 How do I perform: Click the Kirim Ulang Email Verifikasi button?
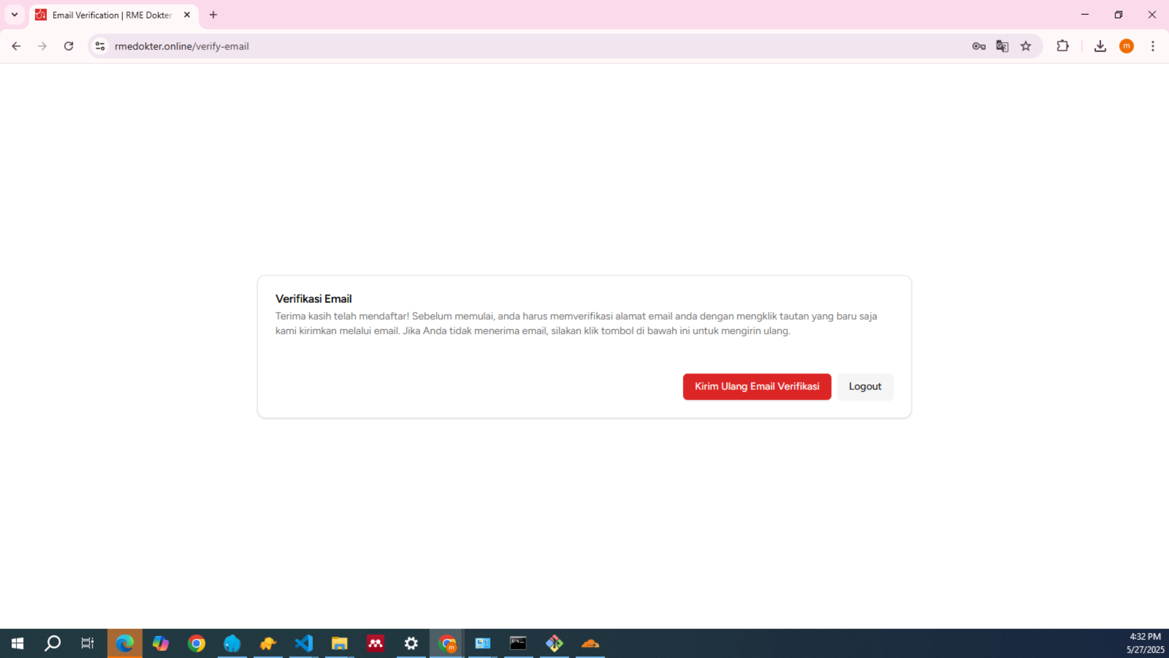(x=757, y=386)
